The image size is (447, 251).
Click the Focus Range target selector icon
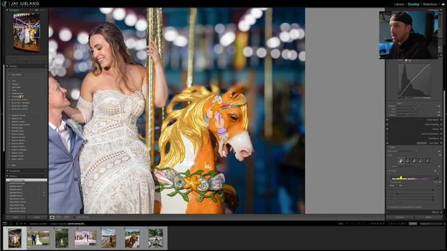(435, 171)
